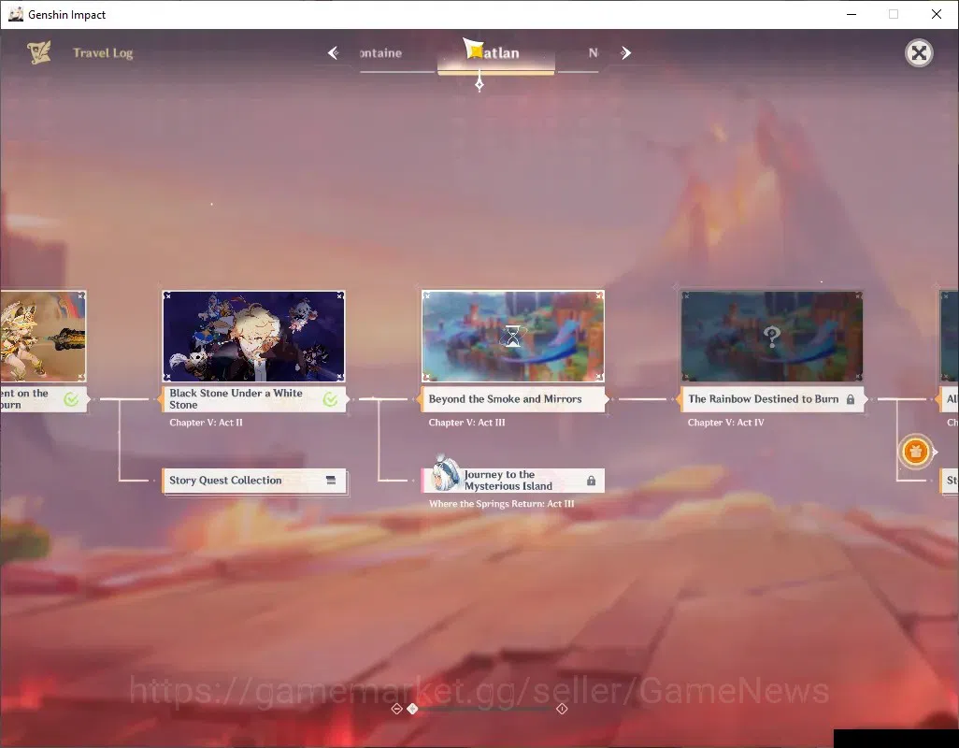Open the locked Rainbow Destined to Burn thumbnail

point(772,337)
